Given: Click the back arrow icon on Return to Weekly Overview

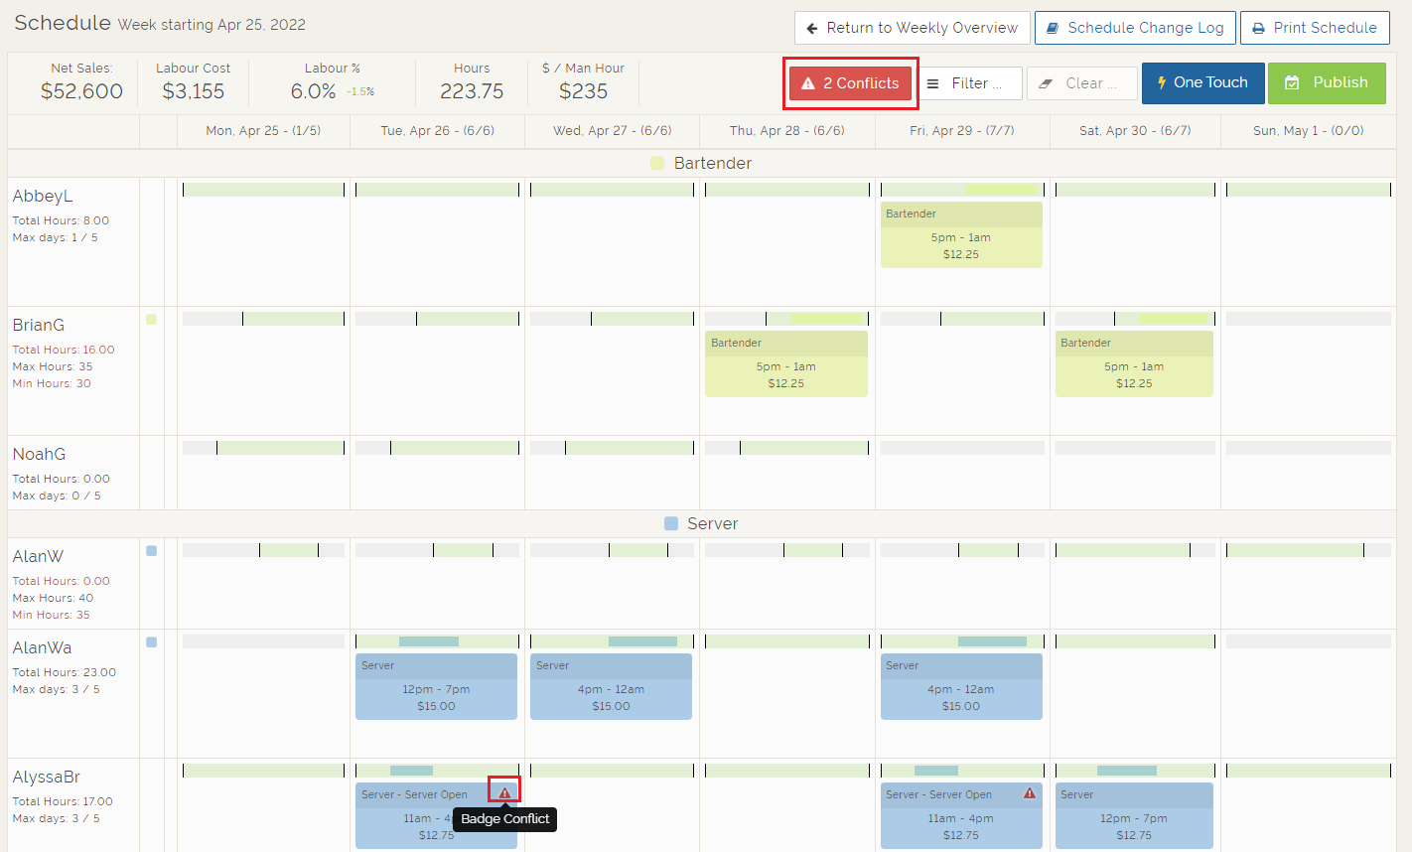Looking at the screenshot, I should pos(812,29).
